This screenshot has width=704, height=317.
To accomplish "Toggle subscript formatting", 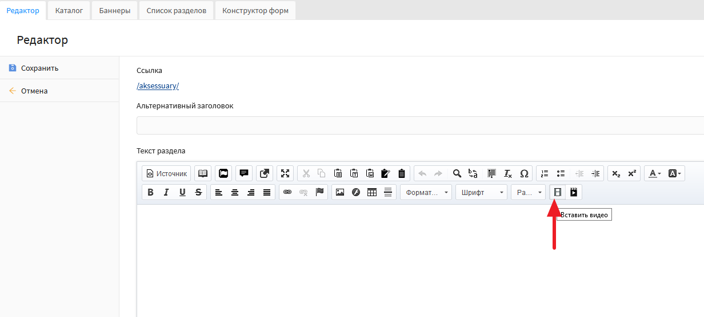I will (x=616, y=174).
